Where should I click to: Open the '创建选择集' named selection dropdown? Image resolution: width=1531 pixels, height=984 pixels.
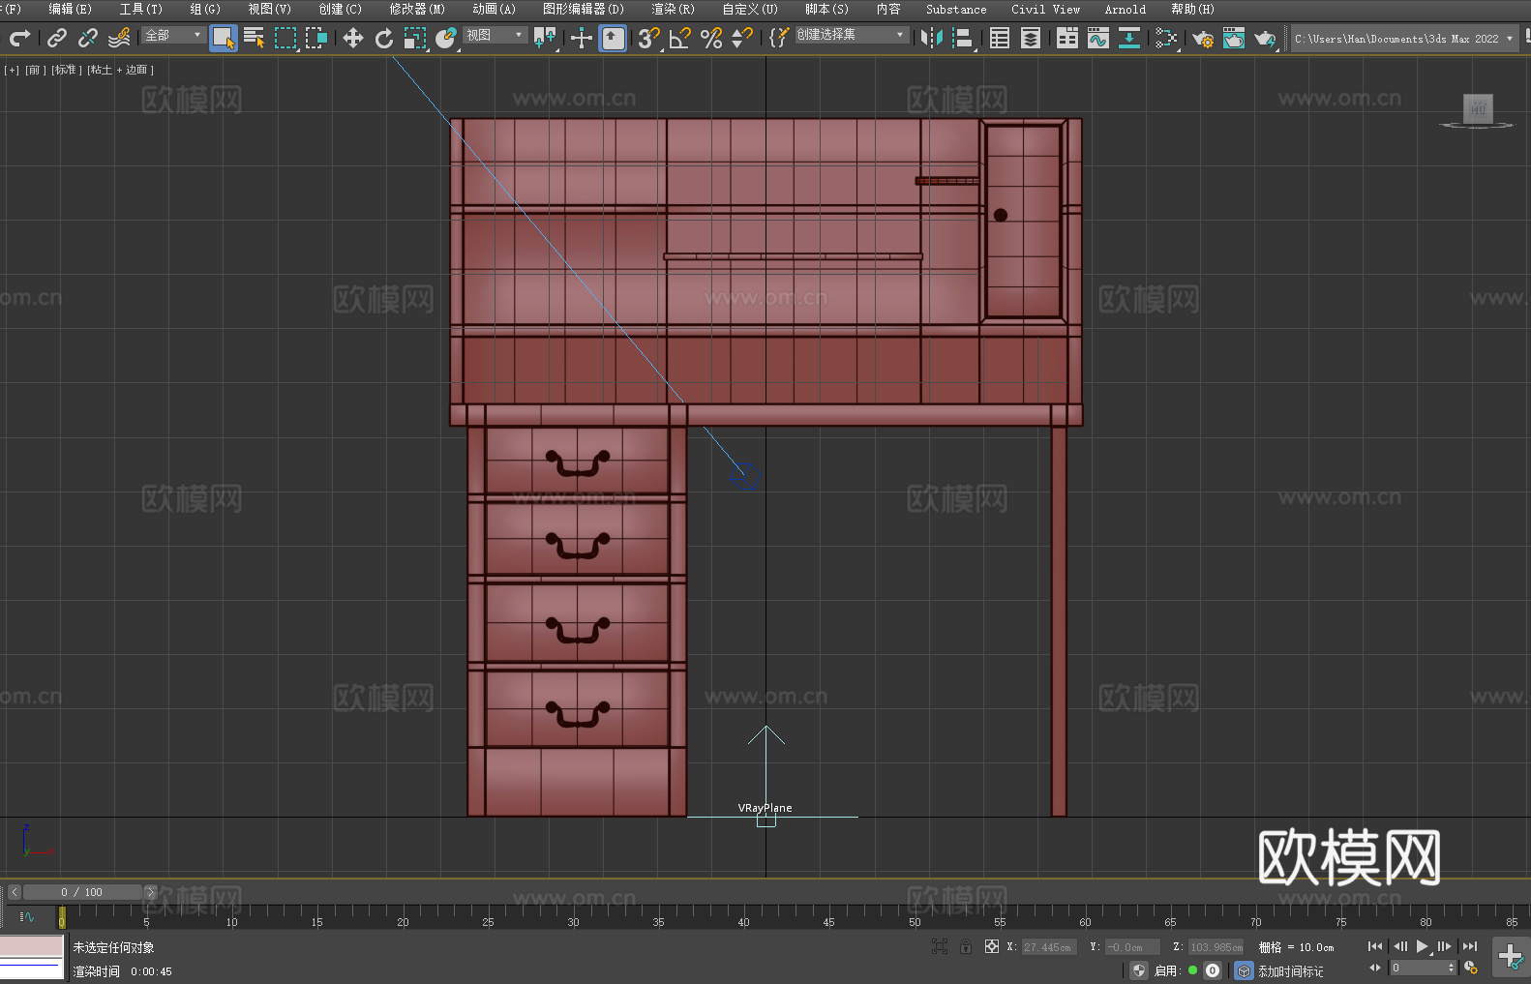(852, 35)
